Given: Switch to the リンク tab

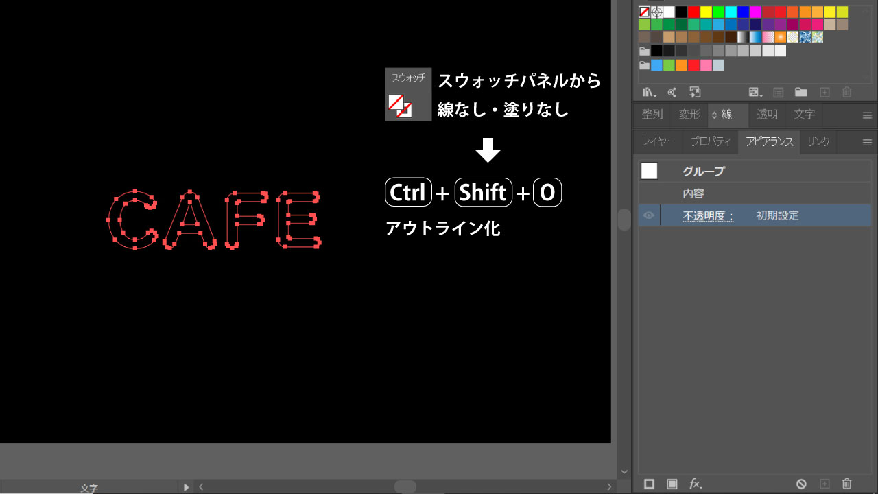Looking at the screenshot, I should (x=818, y=142).
